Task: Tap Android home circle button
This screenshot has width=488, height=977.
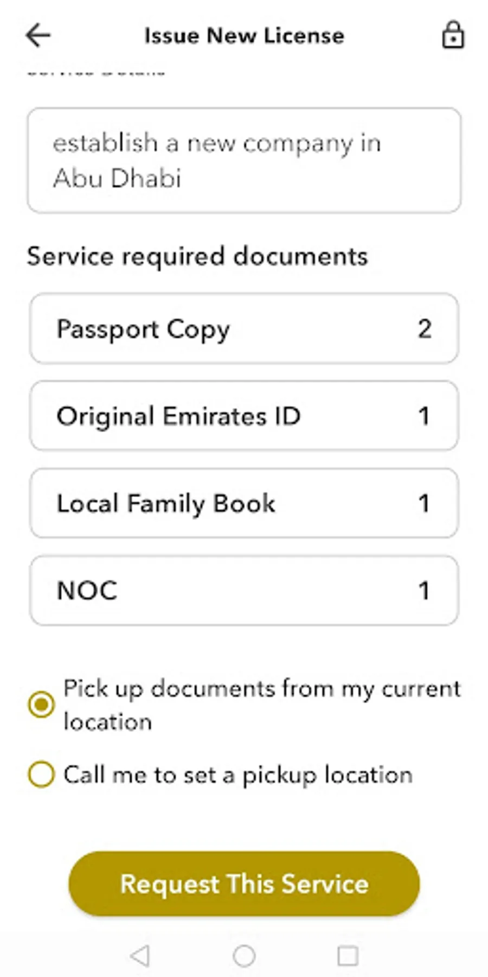Action: pos(244,956)
